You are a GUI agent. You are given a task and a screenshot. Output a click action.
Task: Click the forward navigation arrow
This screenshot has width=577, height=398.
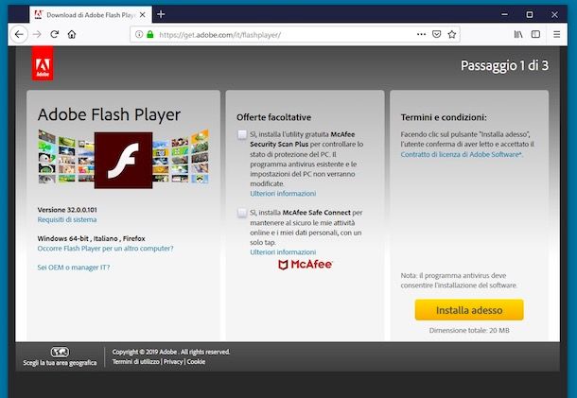37,34
